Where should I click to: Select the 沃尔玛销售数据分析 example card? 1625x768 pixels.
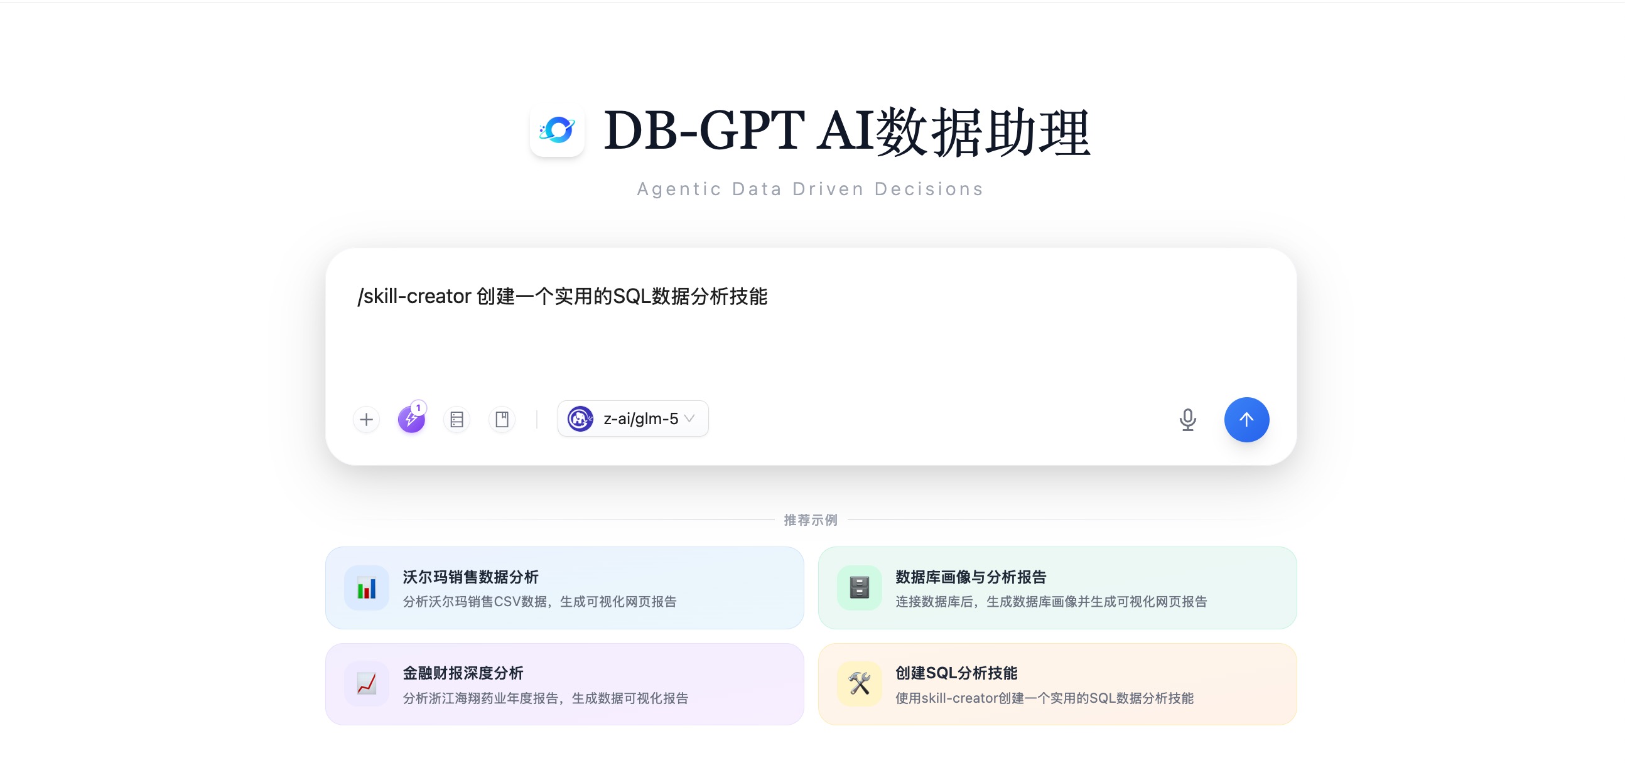[564, 588]
